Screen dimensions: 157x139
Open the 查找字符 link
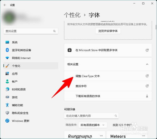108,86
